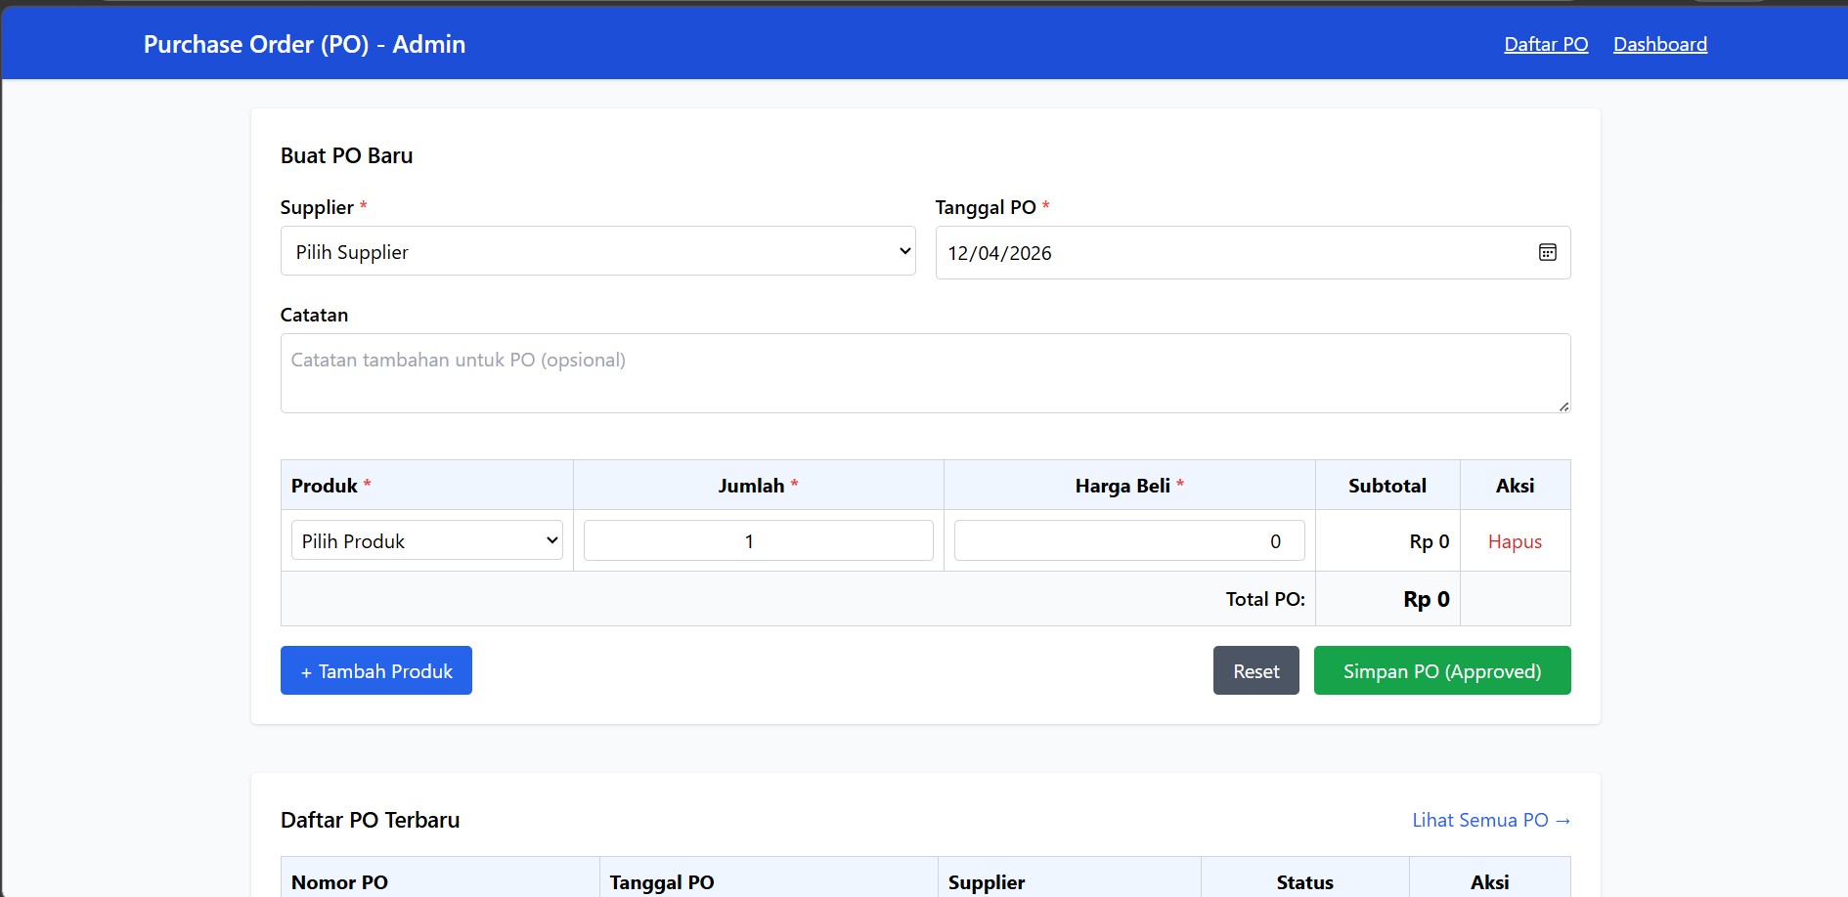
Task: Click the Status column header
Action: pyautogui.click(x=1304, y=882)
